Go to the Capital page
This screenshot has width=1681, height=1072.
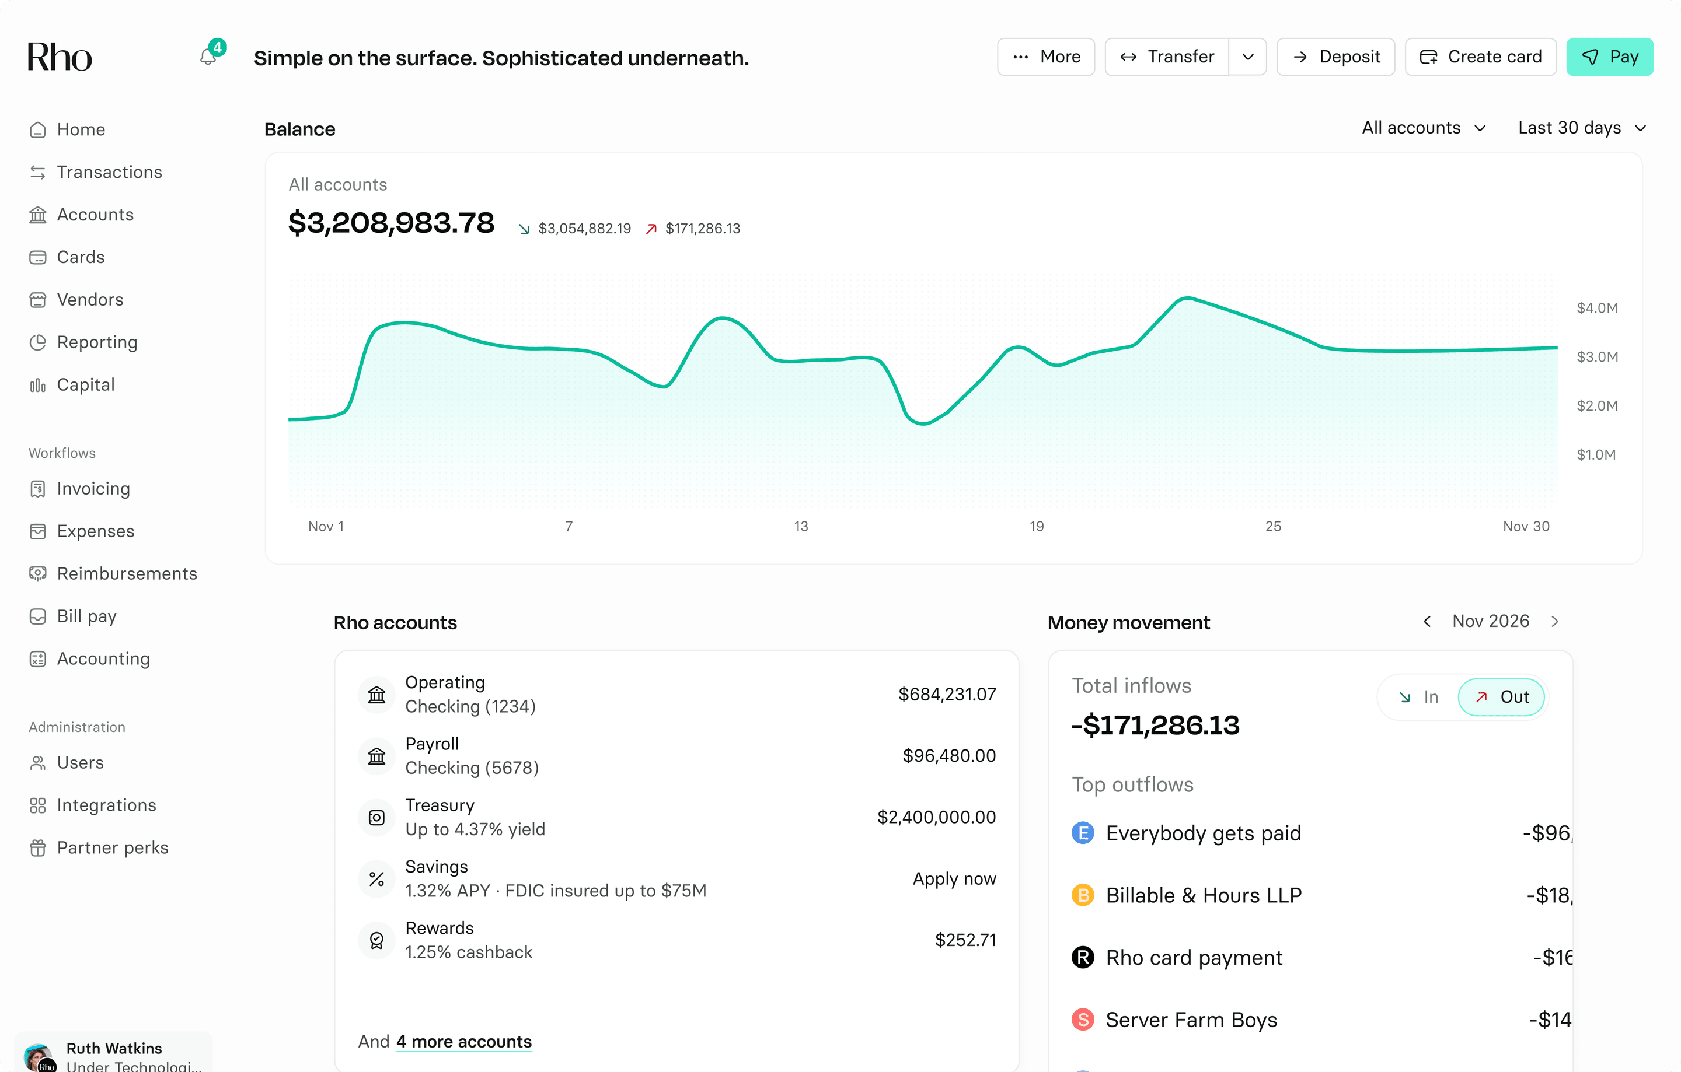click(x=72, y=385)
